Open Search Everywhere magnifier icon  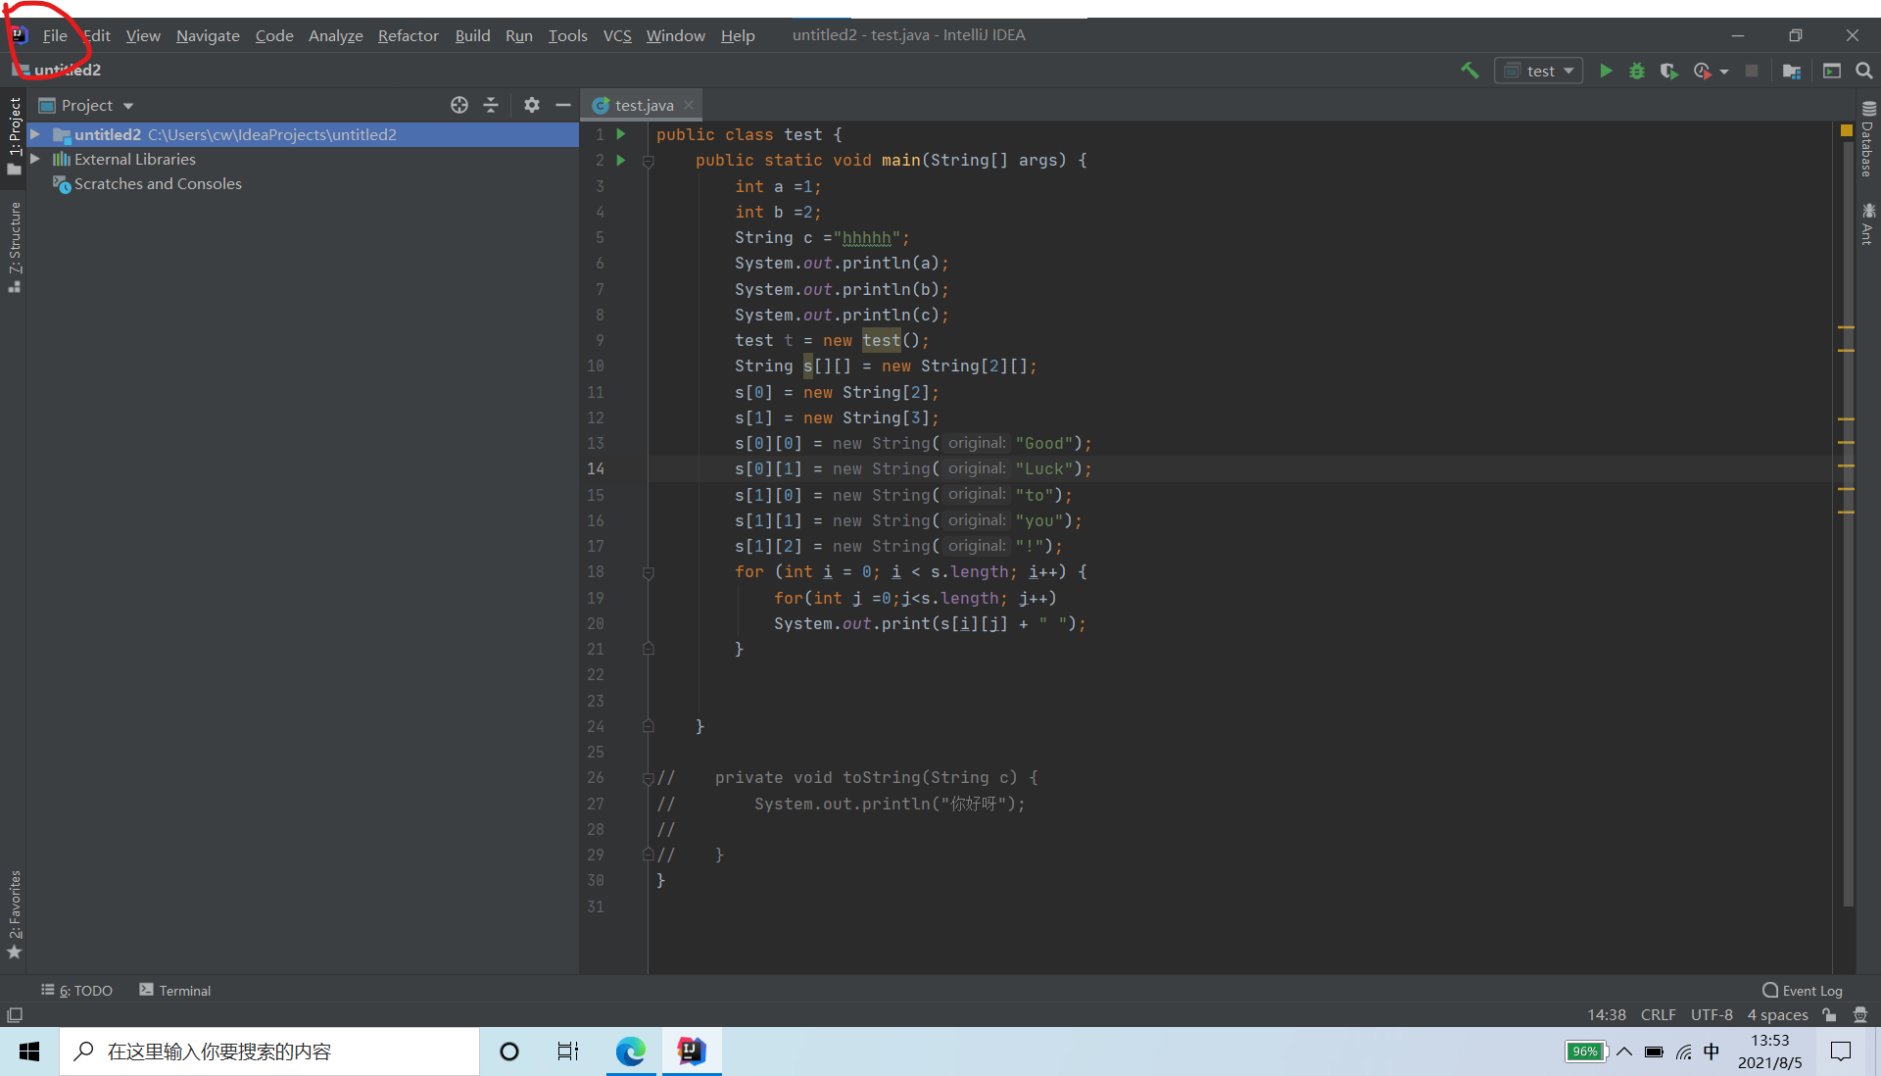pos(1863,71)
